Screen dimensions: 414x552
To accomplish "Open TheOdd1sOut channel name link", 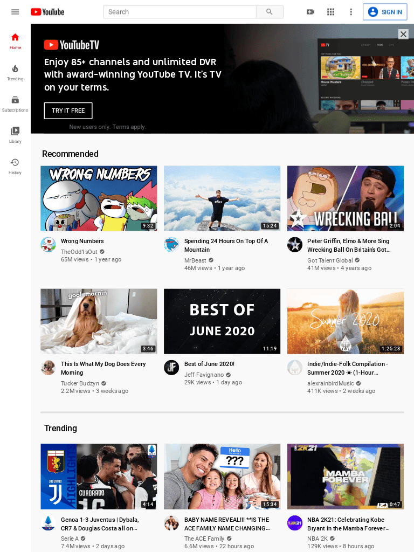I will 79,252.
